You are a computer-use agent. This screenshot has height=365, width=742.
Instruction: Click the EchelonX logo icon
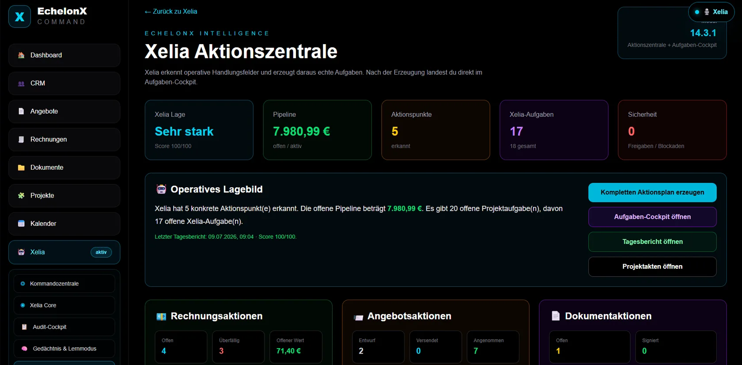coord(20,17)
